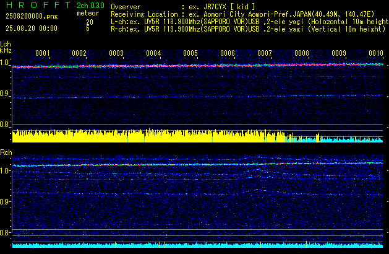Click the filename '2508200000.png'

(32, 16)
